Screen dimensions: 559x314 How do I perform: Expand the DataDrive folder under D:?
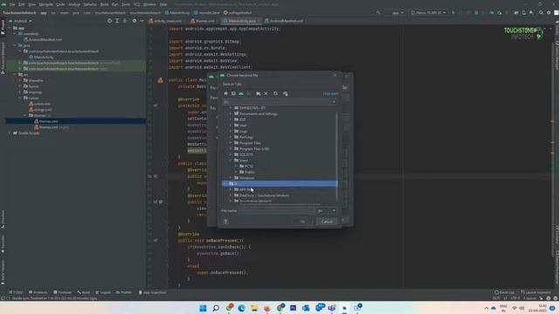(x=231, y=195)
